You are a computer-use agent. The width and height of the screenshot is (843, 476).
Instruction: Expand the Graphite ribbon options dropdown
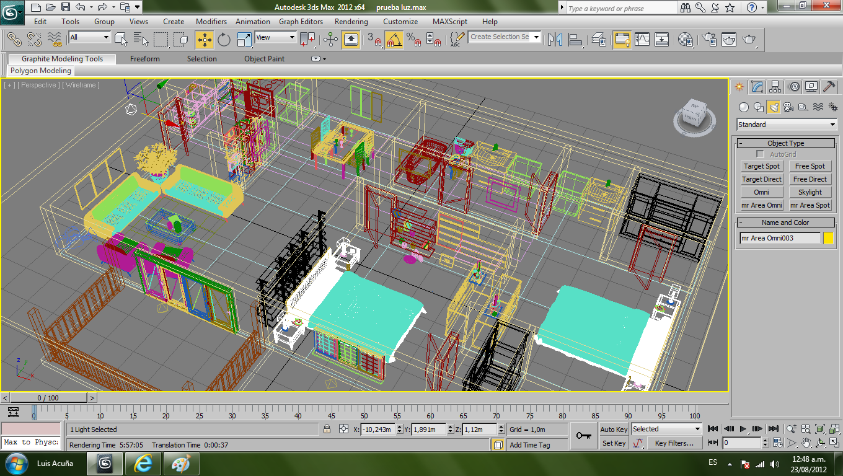[x=318, y=59]
